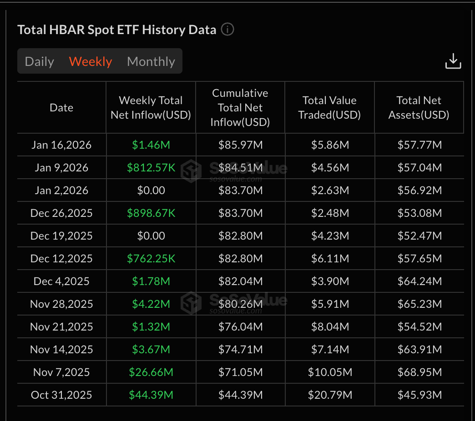Click the download data icon
Viewport: 475px width, 421px height.
click(x=453, y=60)
